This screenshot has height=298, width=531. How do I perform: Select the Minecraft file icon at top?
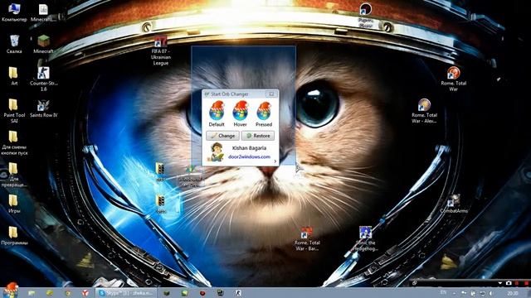tap(43, 12)
